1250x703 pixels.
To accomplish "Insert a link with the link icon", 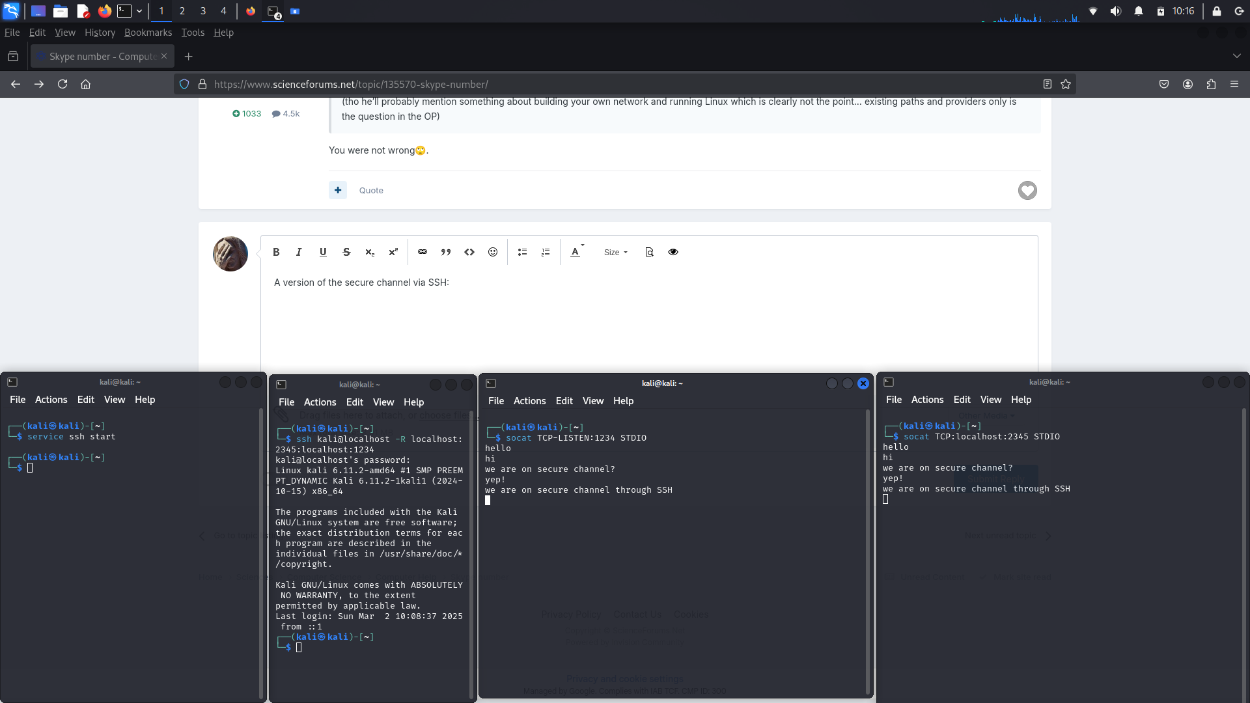I will point(423,252).
